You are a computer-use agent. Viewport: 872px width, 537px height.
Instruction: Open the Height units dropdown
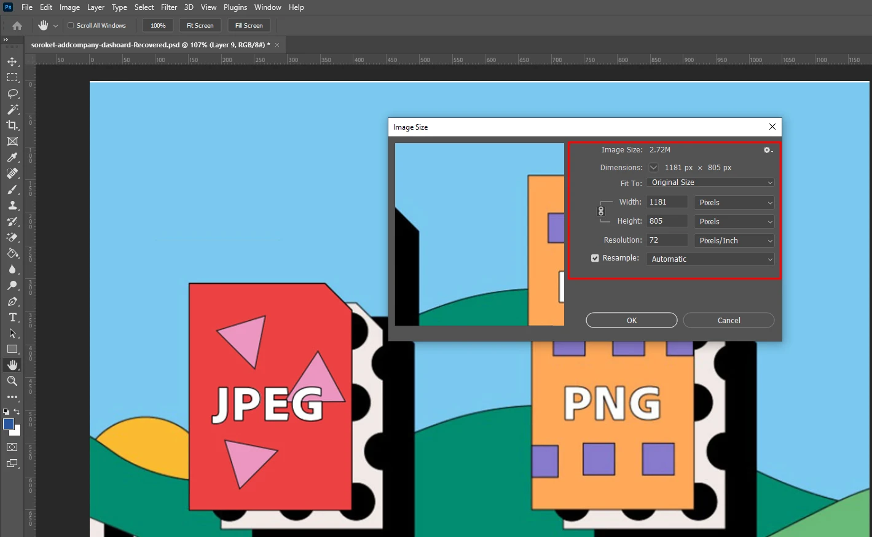pos(734,222)
